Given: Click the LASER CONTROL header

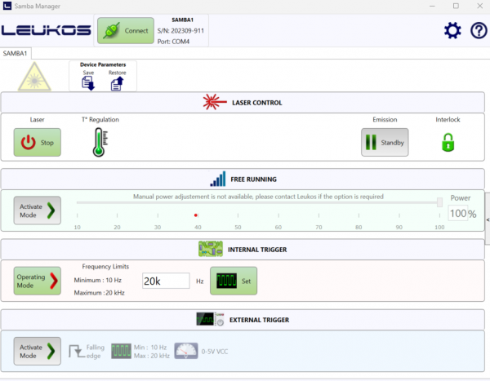Looking at the screenshot, I should point(257,103).
